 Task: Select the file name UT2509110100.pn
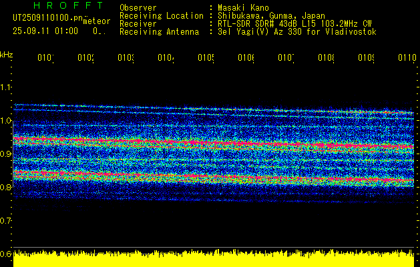click(47, 17)
